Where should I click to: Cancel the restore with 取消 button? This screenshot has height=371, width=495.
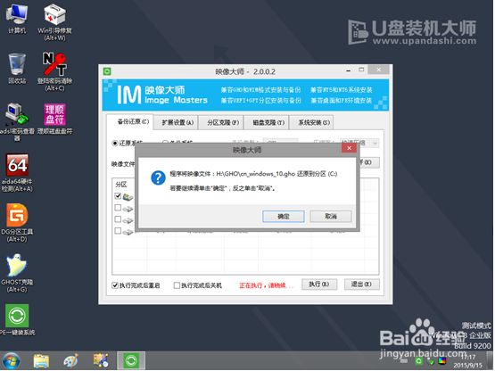point(331,217)
